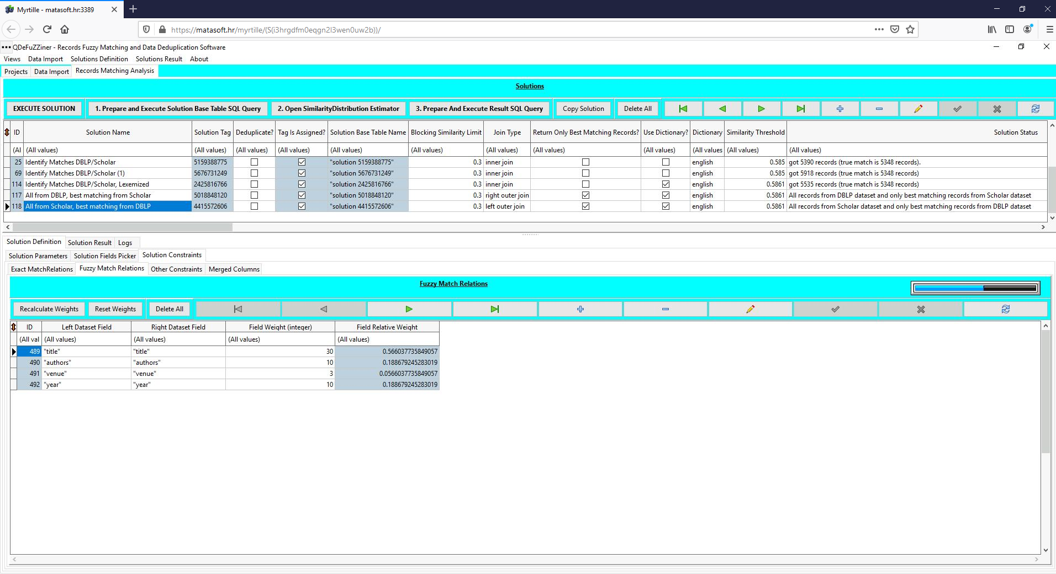
Task: Click Recalculate Weights button
Action: [x=49, y=309]
